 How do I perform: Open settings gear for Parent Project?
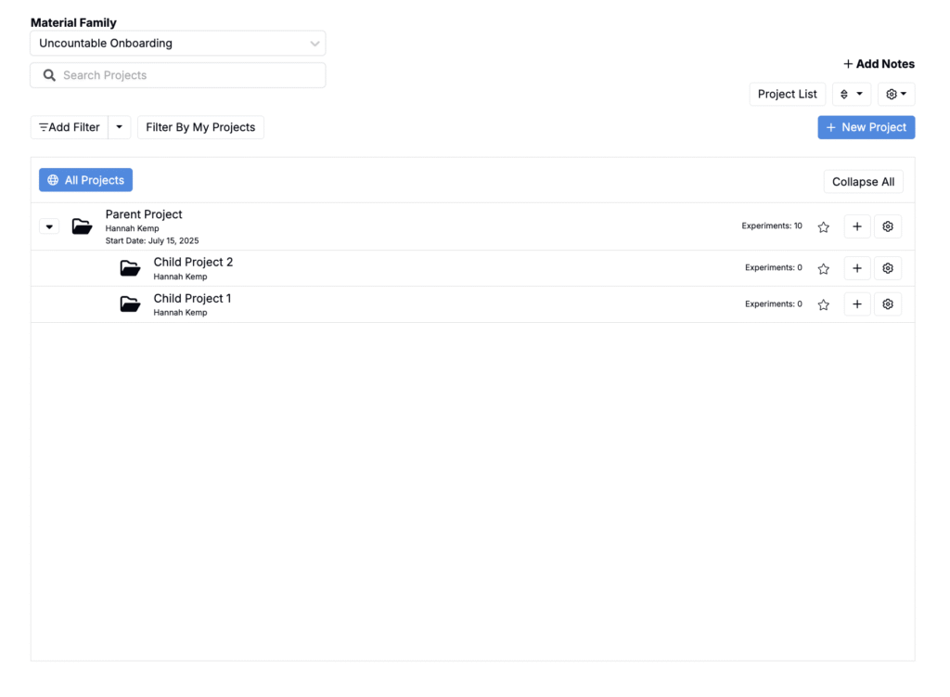(x=888, y=226)
